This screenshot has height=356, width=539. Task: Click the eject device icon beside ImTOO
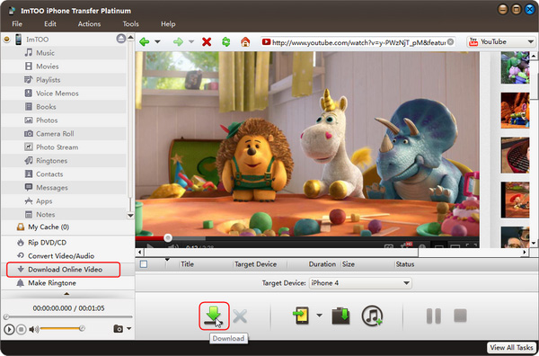point(120,39)
